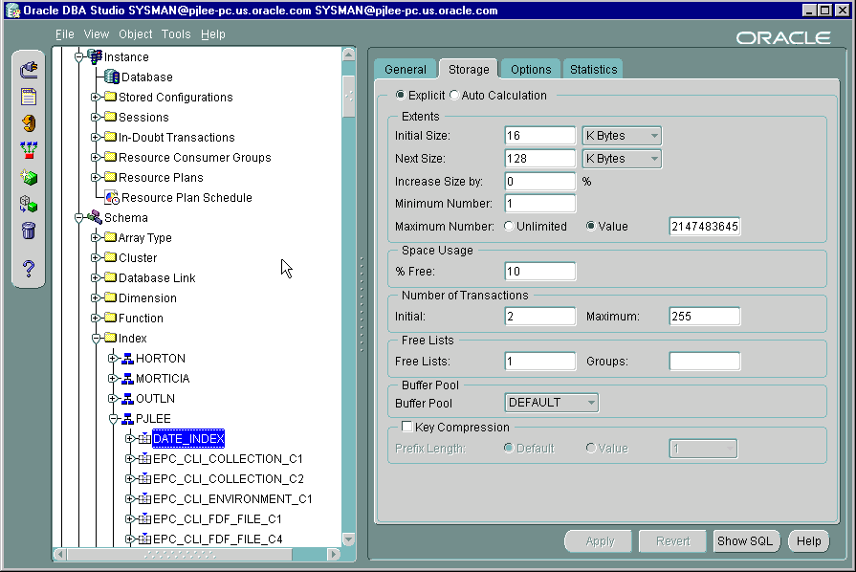Collapse the PJLEE index node
This screenshot has height=572, width=856.
113,419
